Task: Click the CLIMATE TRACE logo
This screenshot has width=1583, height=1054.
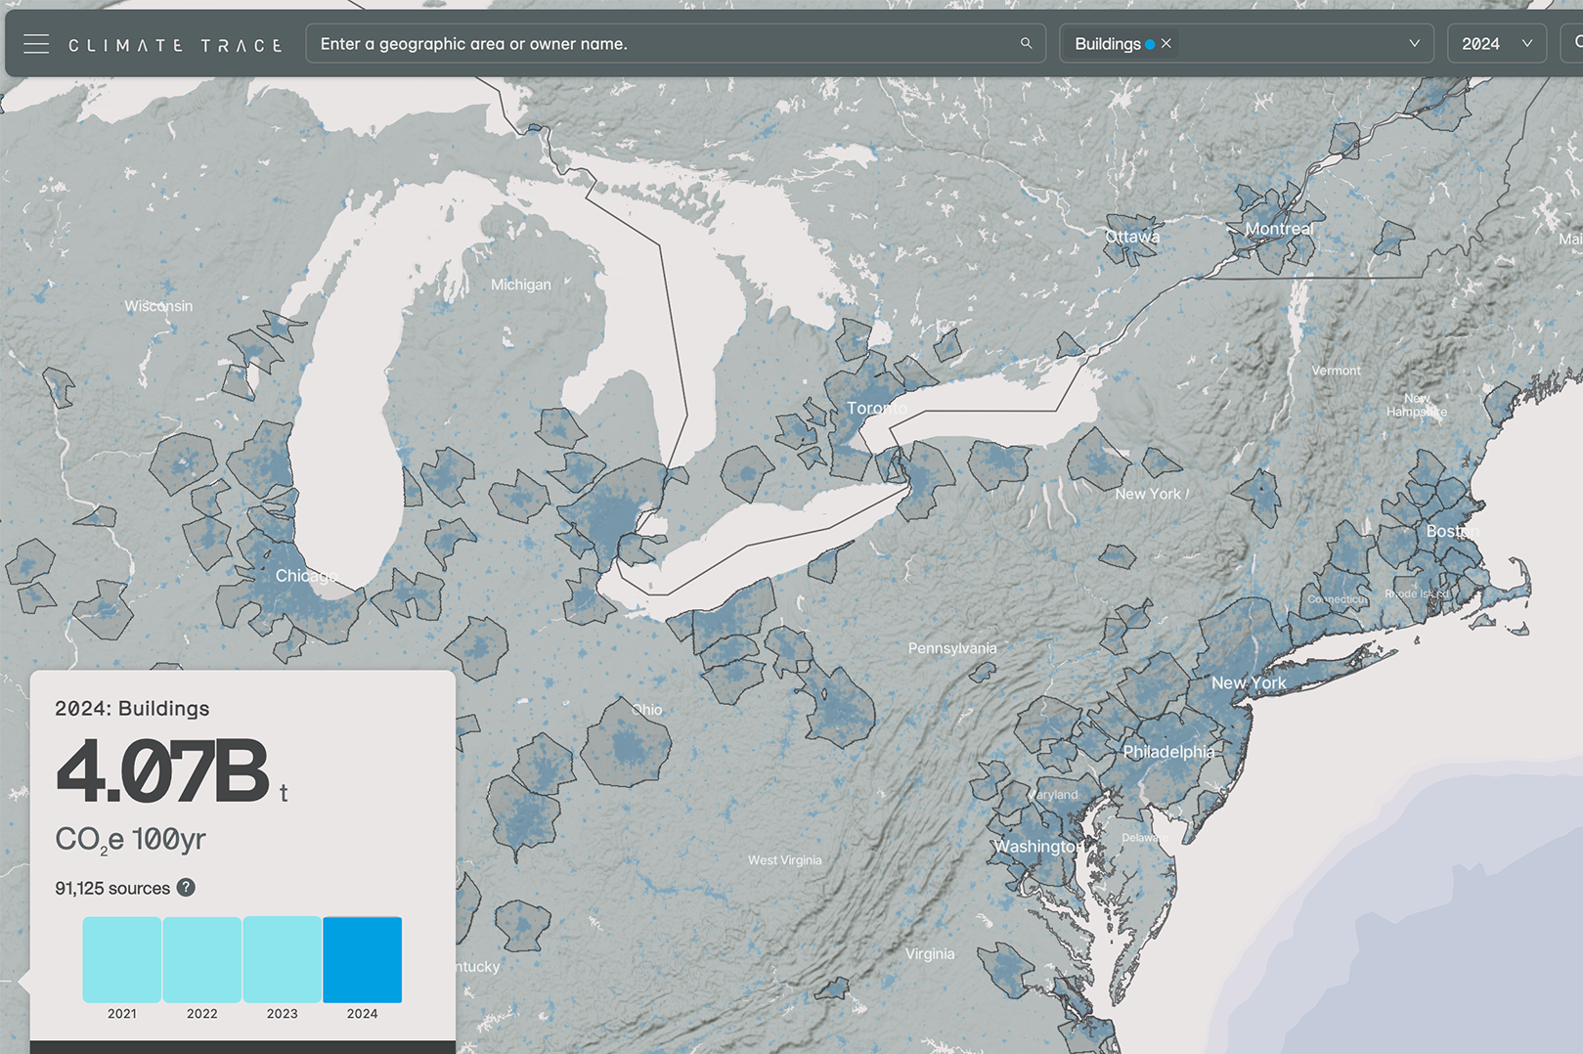Action: pos(176,43)
